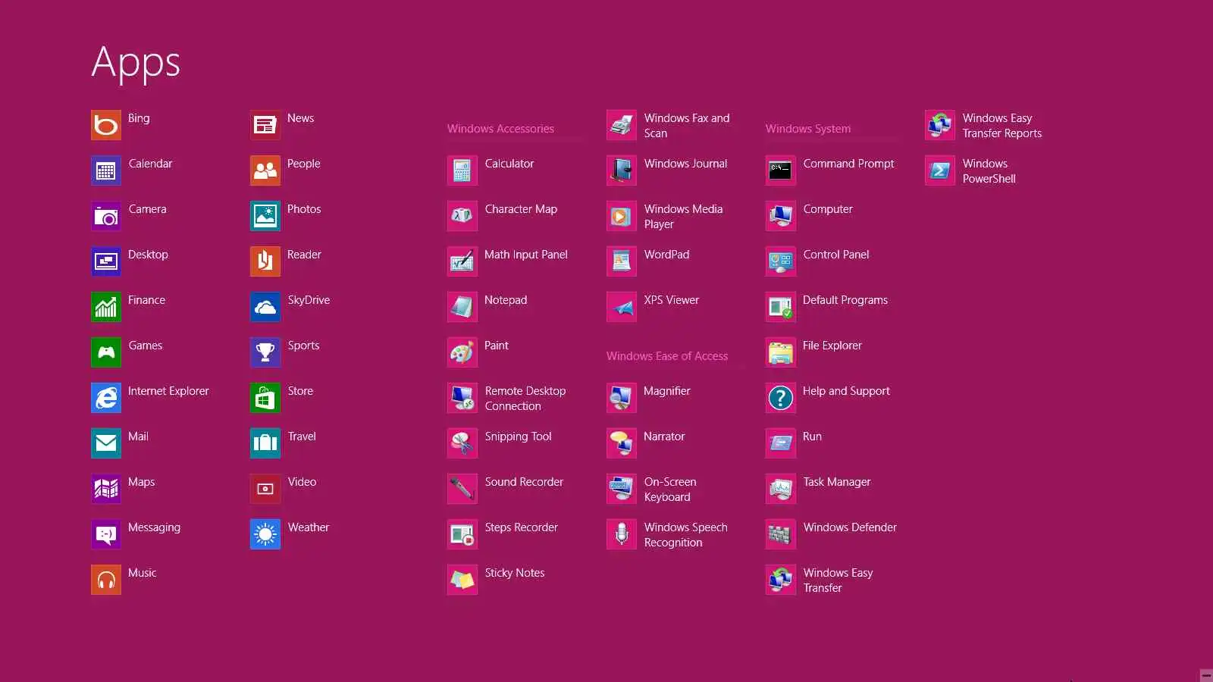Select the "Windows Accessories" group heading
The width and height of the screenshot is (1213, 682).
click(500, 129)
